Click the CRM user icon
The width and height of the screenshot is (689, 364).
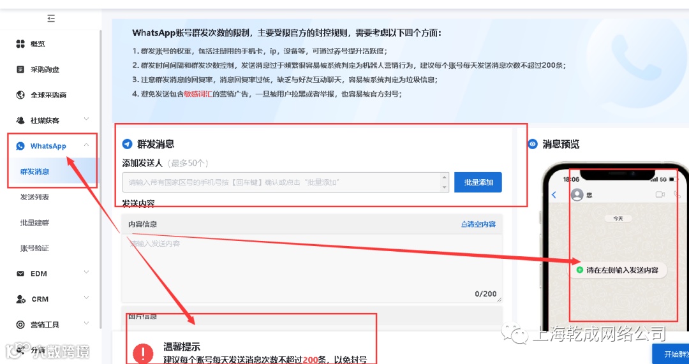coord(20,299)
